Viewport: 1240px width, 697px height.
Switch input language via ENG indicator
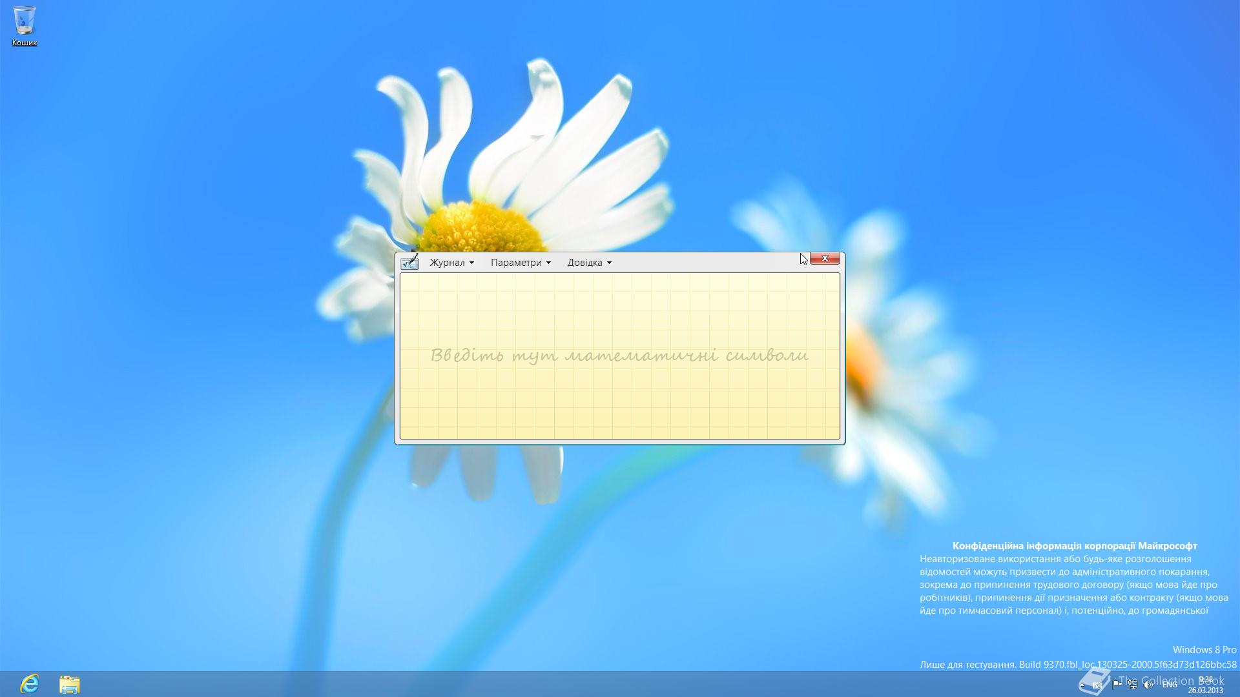point(1170,685)
